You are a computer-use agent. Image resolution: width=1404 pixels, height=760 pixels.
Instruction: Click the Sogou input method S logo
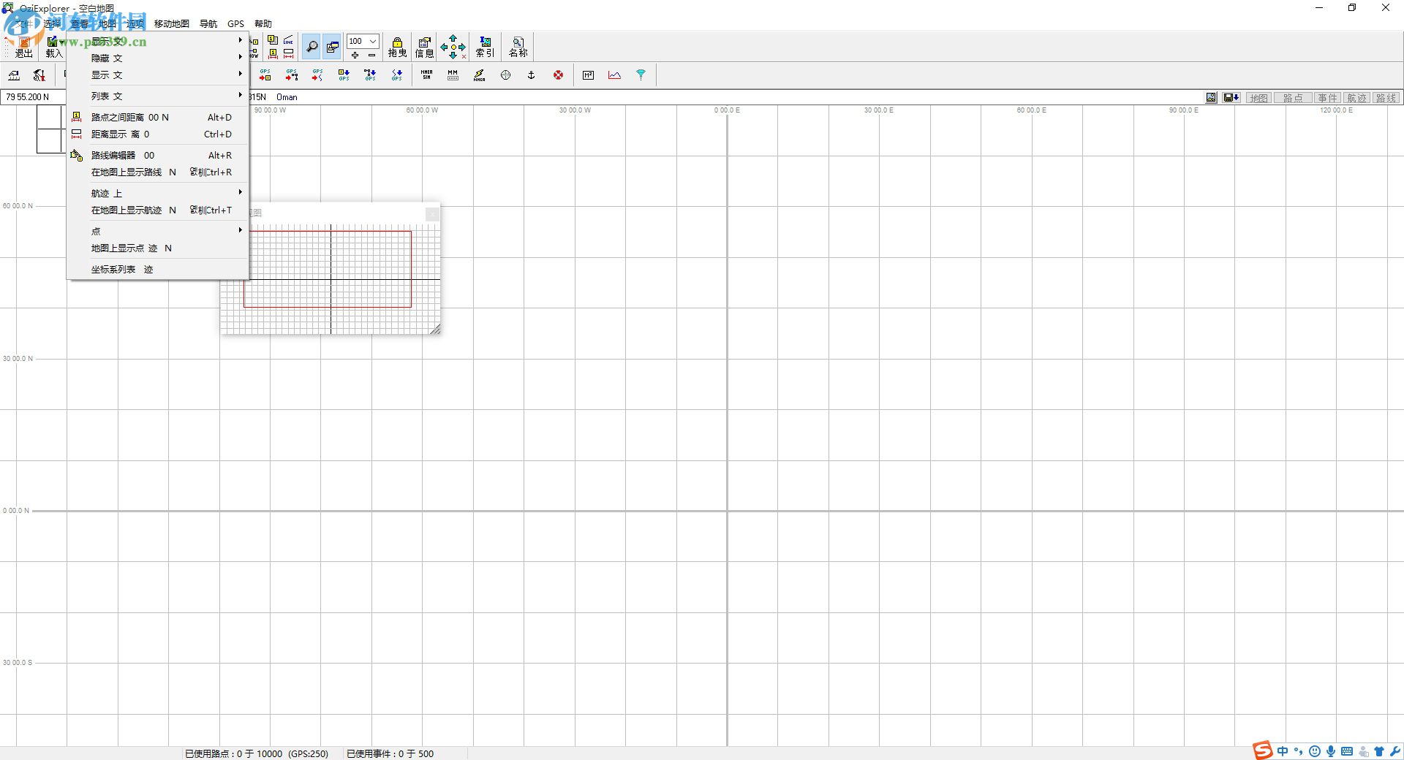point(1263,750)
